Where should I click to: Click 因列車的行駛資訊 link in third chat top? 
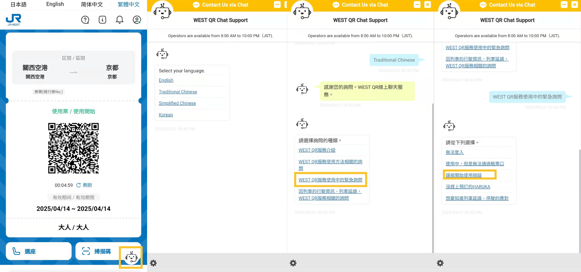pyautogui.click(x=477, y=62)
